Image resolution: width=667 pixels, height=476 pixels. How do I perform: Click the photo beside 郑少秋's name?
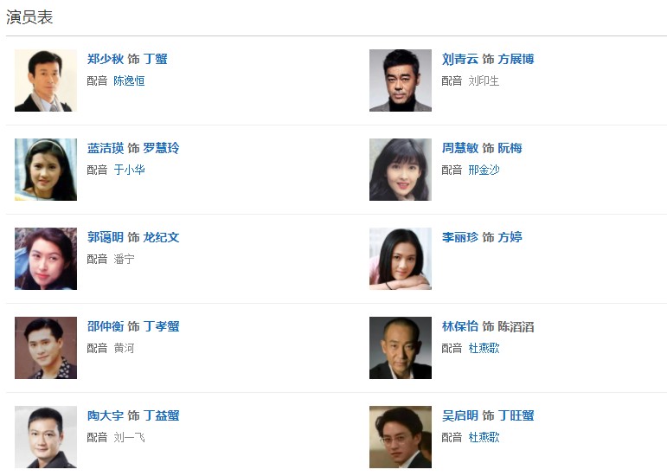pos(46,80)
